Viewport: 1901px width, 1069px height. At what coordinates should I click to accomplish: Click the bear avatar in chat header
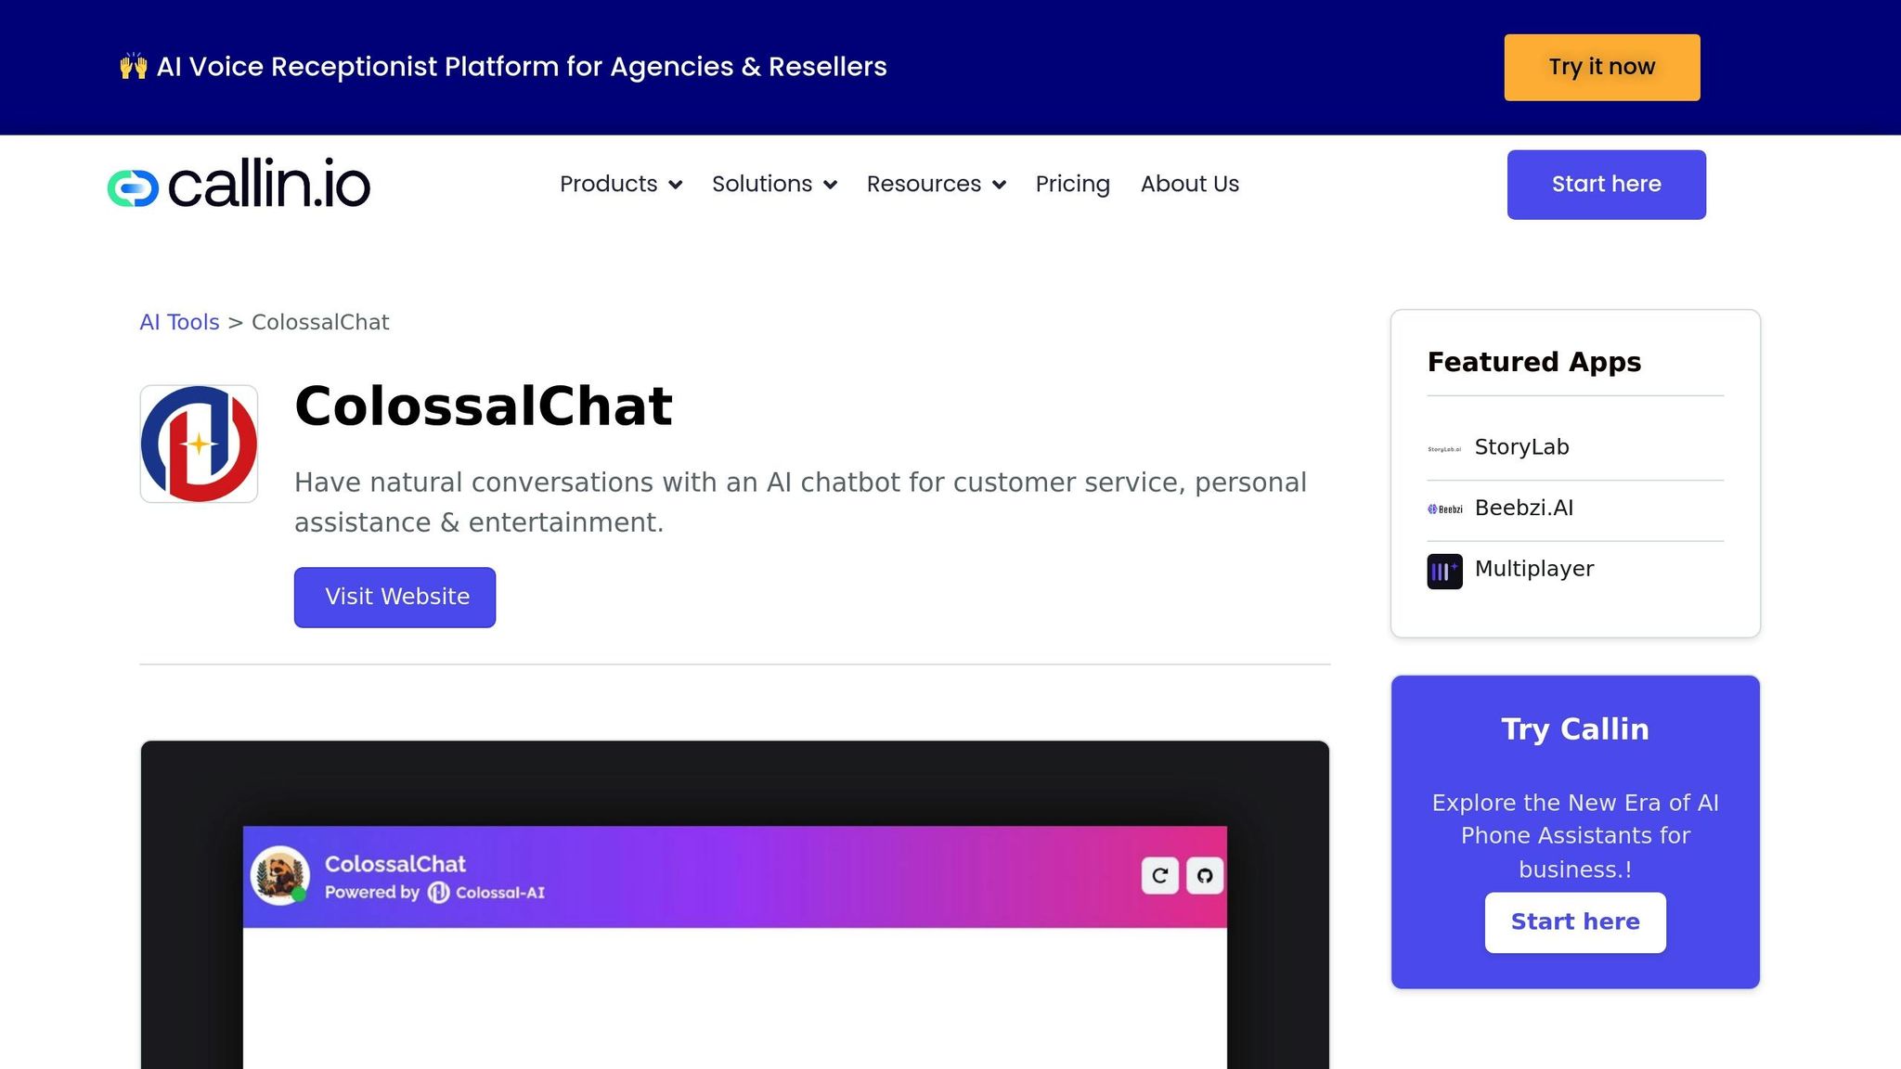(x=279, y=874)
